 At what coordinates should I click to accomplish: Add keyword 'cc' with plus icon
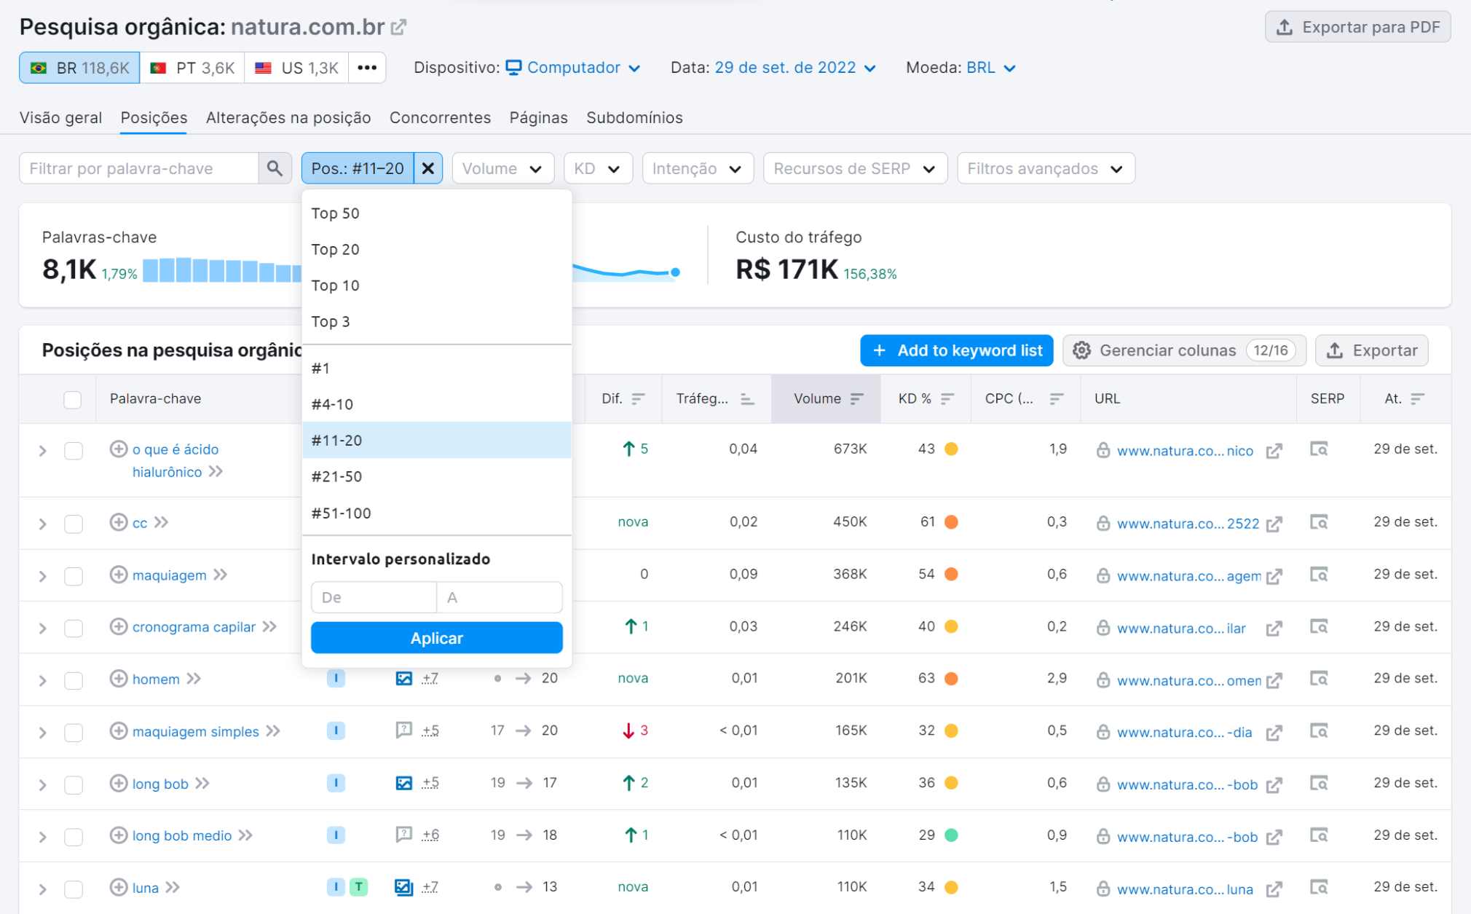(119, 521)
